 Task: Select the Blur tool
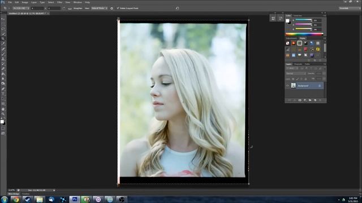pyautogui.click(x=3, y=79)
